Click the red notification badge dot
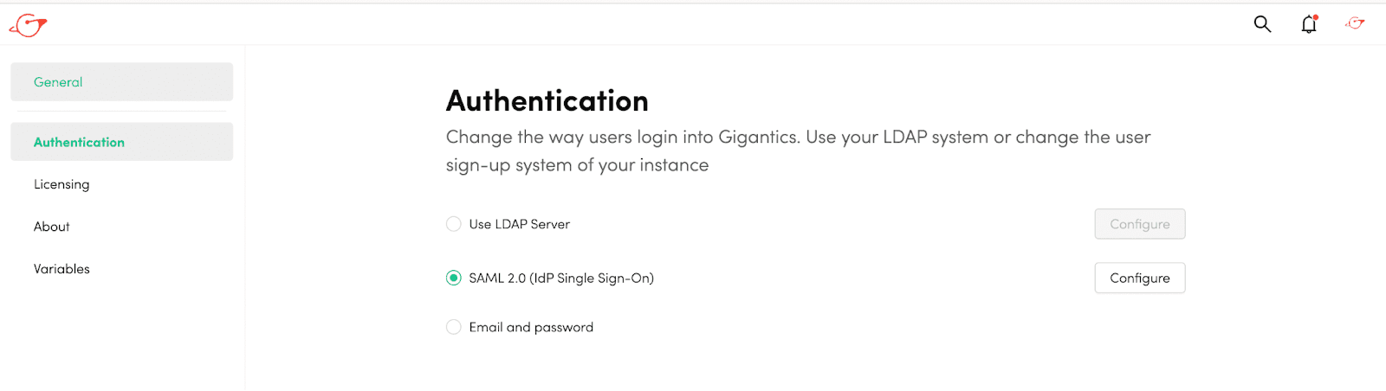Viewport: 1386px width, 391px height. (1315, 17)
